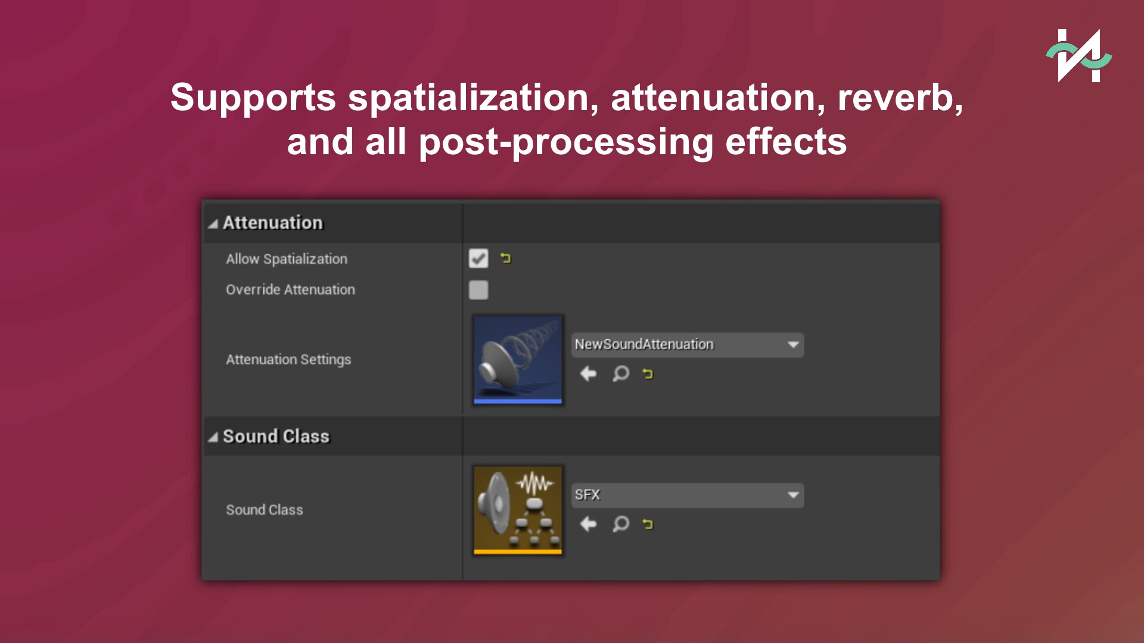Collapse the Attenuation section triangle
This screenshot has height=643, width=1144.
tap(213, 224)
